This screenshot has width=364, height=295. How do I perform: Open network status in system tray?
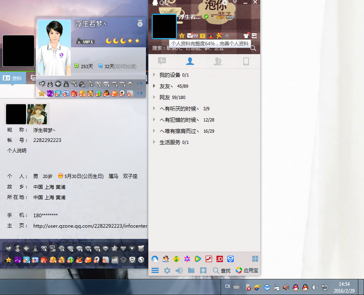pos(325,287)
